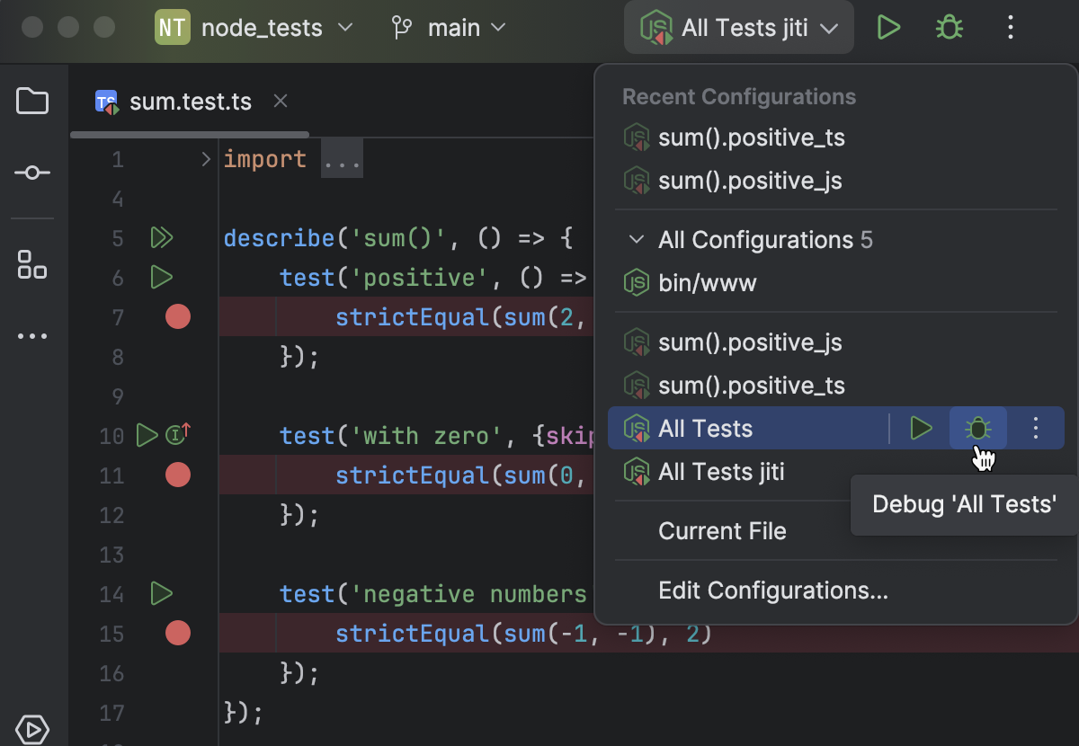Remove the breakpoint on line 7
This screenshot has height=746, width=1079.
(178, 316)
